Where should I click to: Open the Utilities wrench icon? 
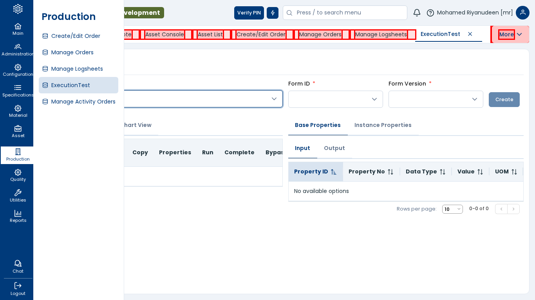tap(18, 193)
